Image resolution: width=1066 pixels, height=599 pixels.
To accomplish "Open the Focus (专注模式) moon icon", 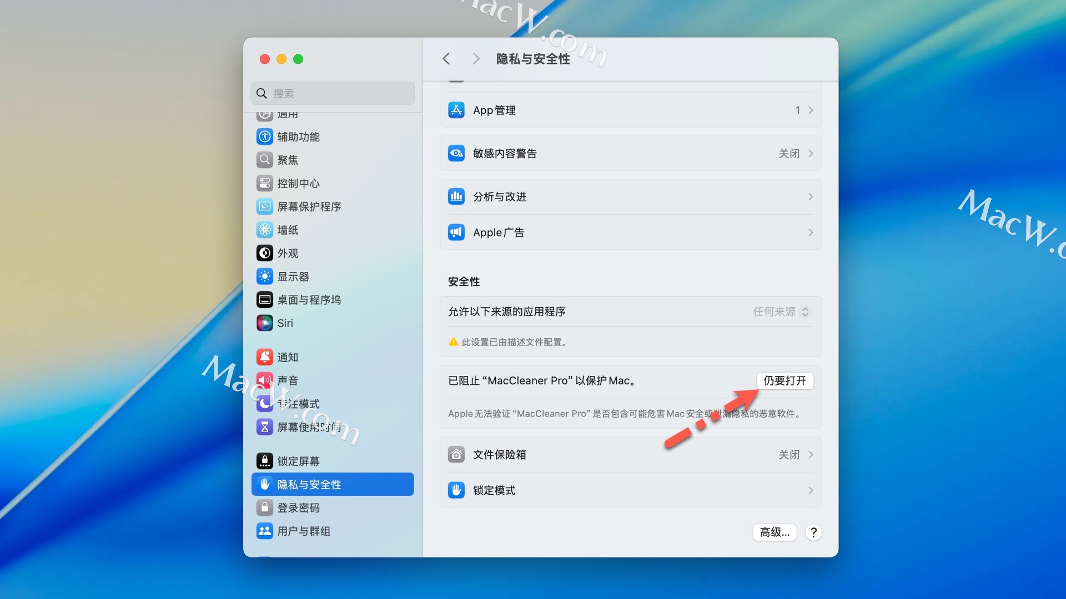I will pyautogui.click(x=265, y=404).
